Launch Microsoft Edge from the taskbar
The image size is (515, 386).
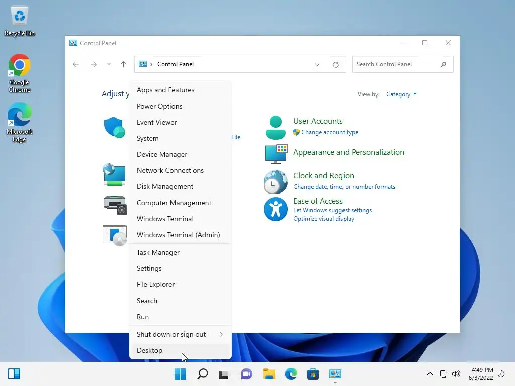pyautogui.click(x=291, y=374)
